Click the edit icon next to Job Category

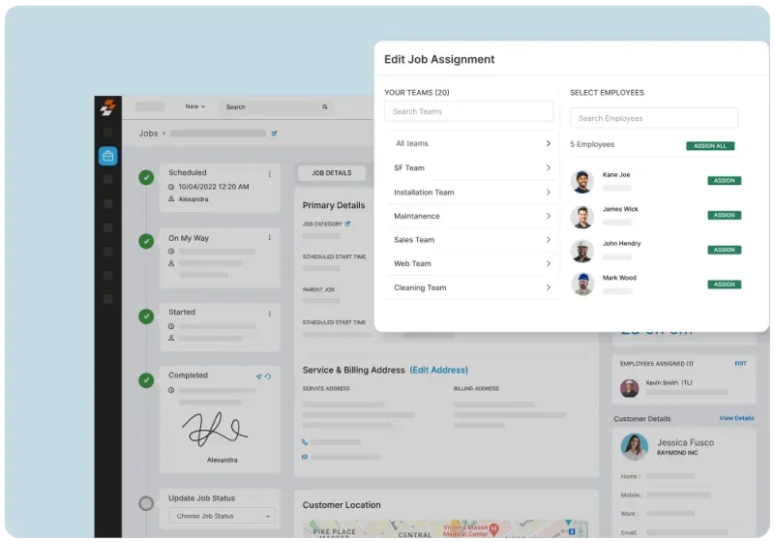(348, 224)
